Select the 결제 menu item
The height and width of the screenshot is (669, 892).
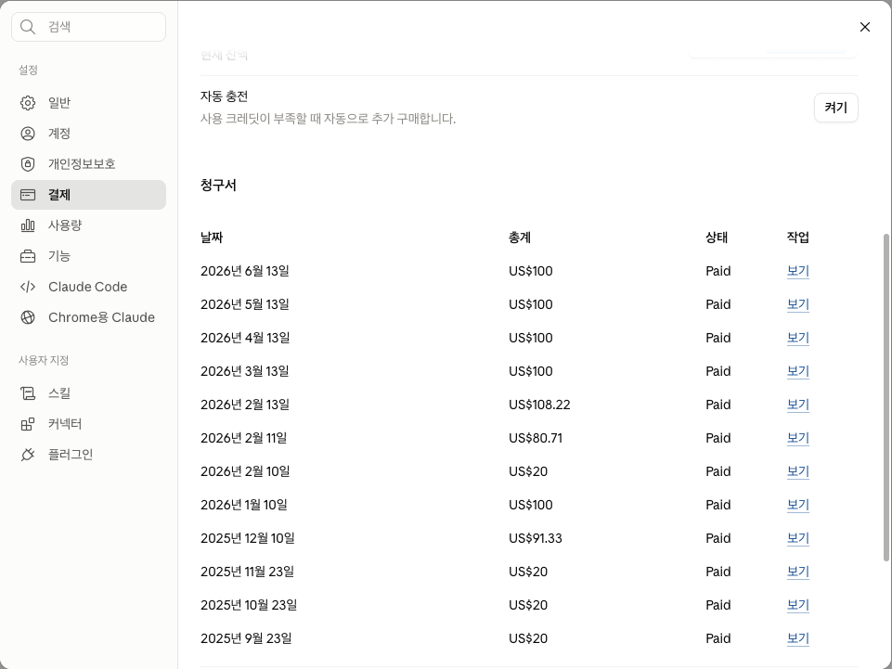click(x=89, y=195)
